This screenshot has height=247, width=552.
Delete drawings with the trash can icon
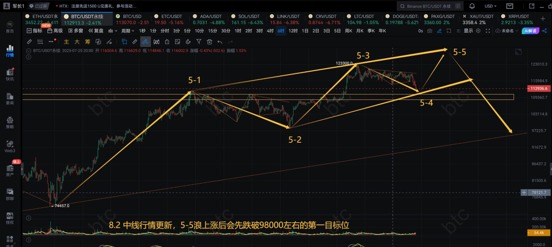209,41
